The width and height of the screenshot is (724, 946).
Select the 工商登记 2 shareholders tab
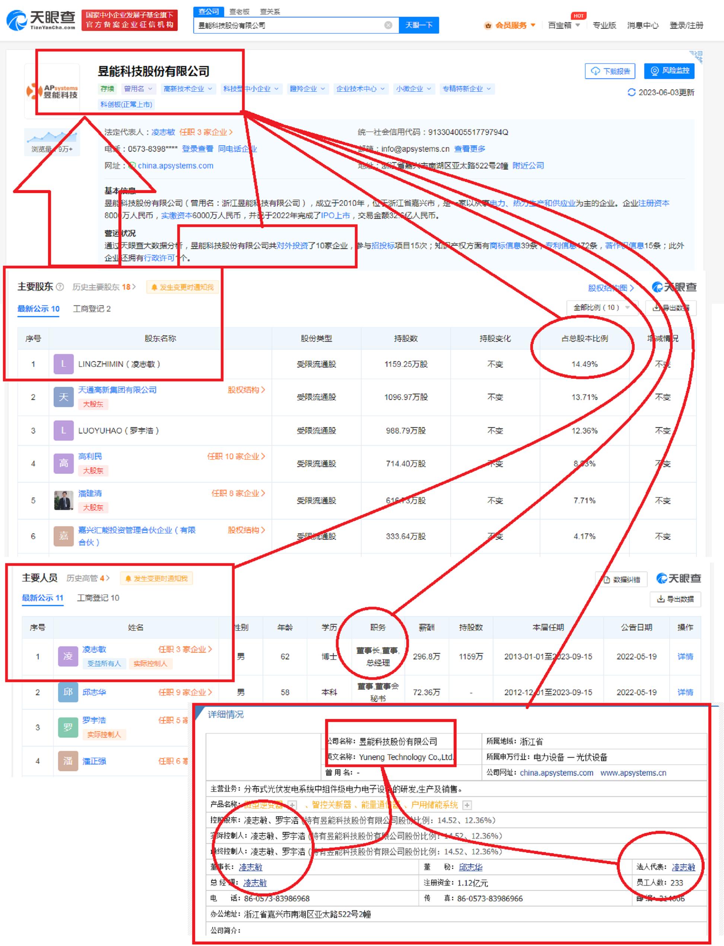pos(91,309)
